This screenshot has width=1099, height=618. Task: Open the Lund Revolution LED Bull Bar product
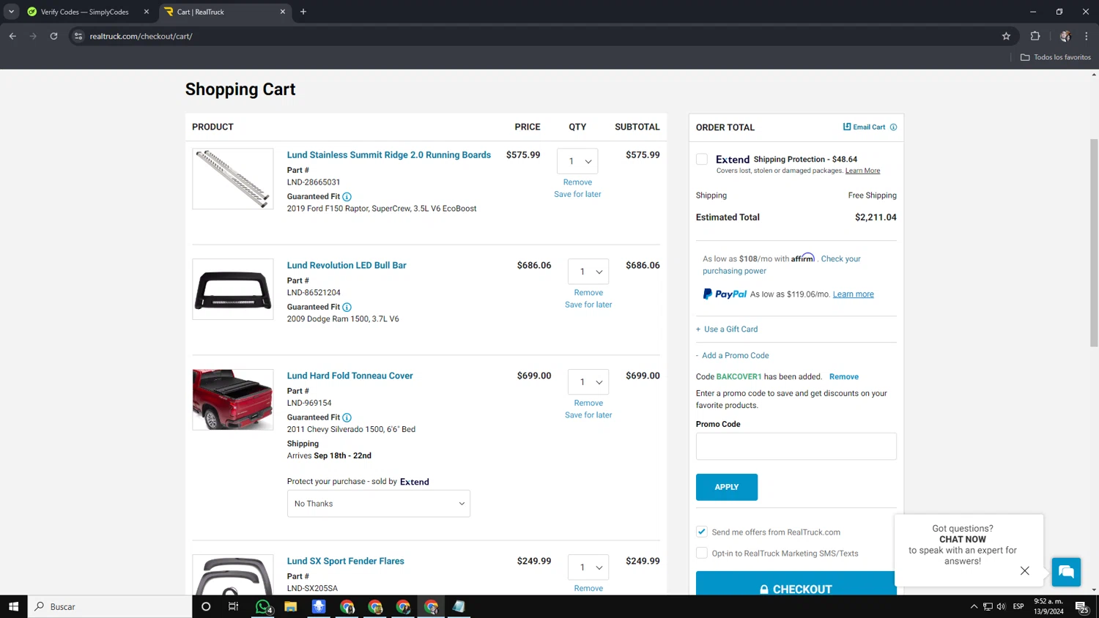(x=347, y=266)
